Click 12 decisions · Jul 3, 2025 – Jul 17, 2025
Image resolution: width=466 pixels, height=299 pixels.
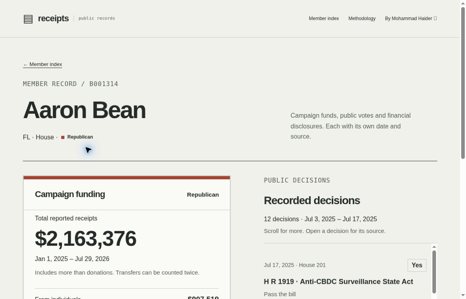[320, 219]
